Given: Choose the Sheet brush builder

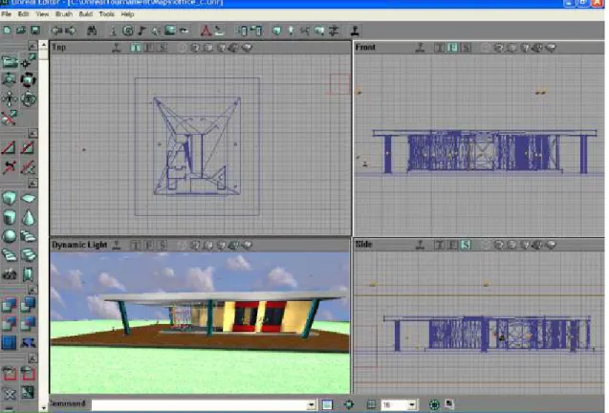Looking at the screenshot, I should point(28,198).
